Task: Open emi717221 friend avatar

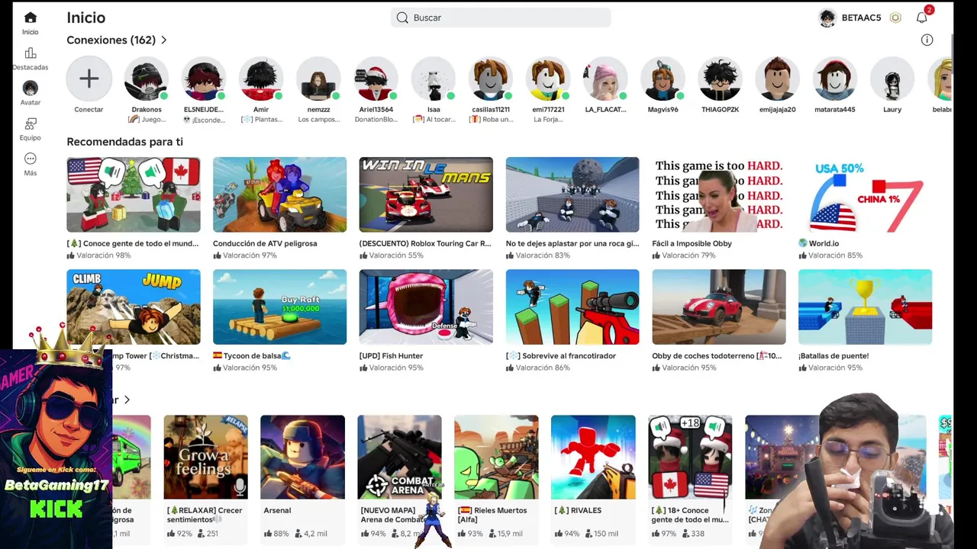Action: pos(548,79)
